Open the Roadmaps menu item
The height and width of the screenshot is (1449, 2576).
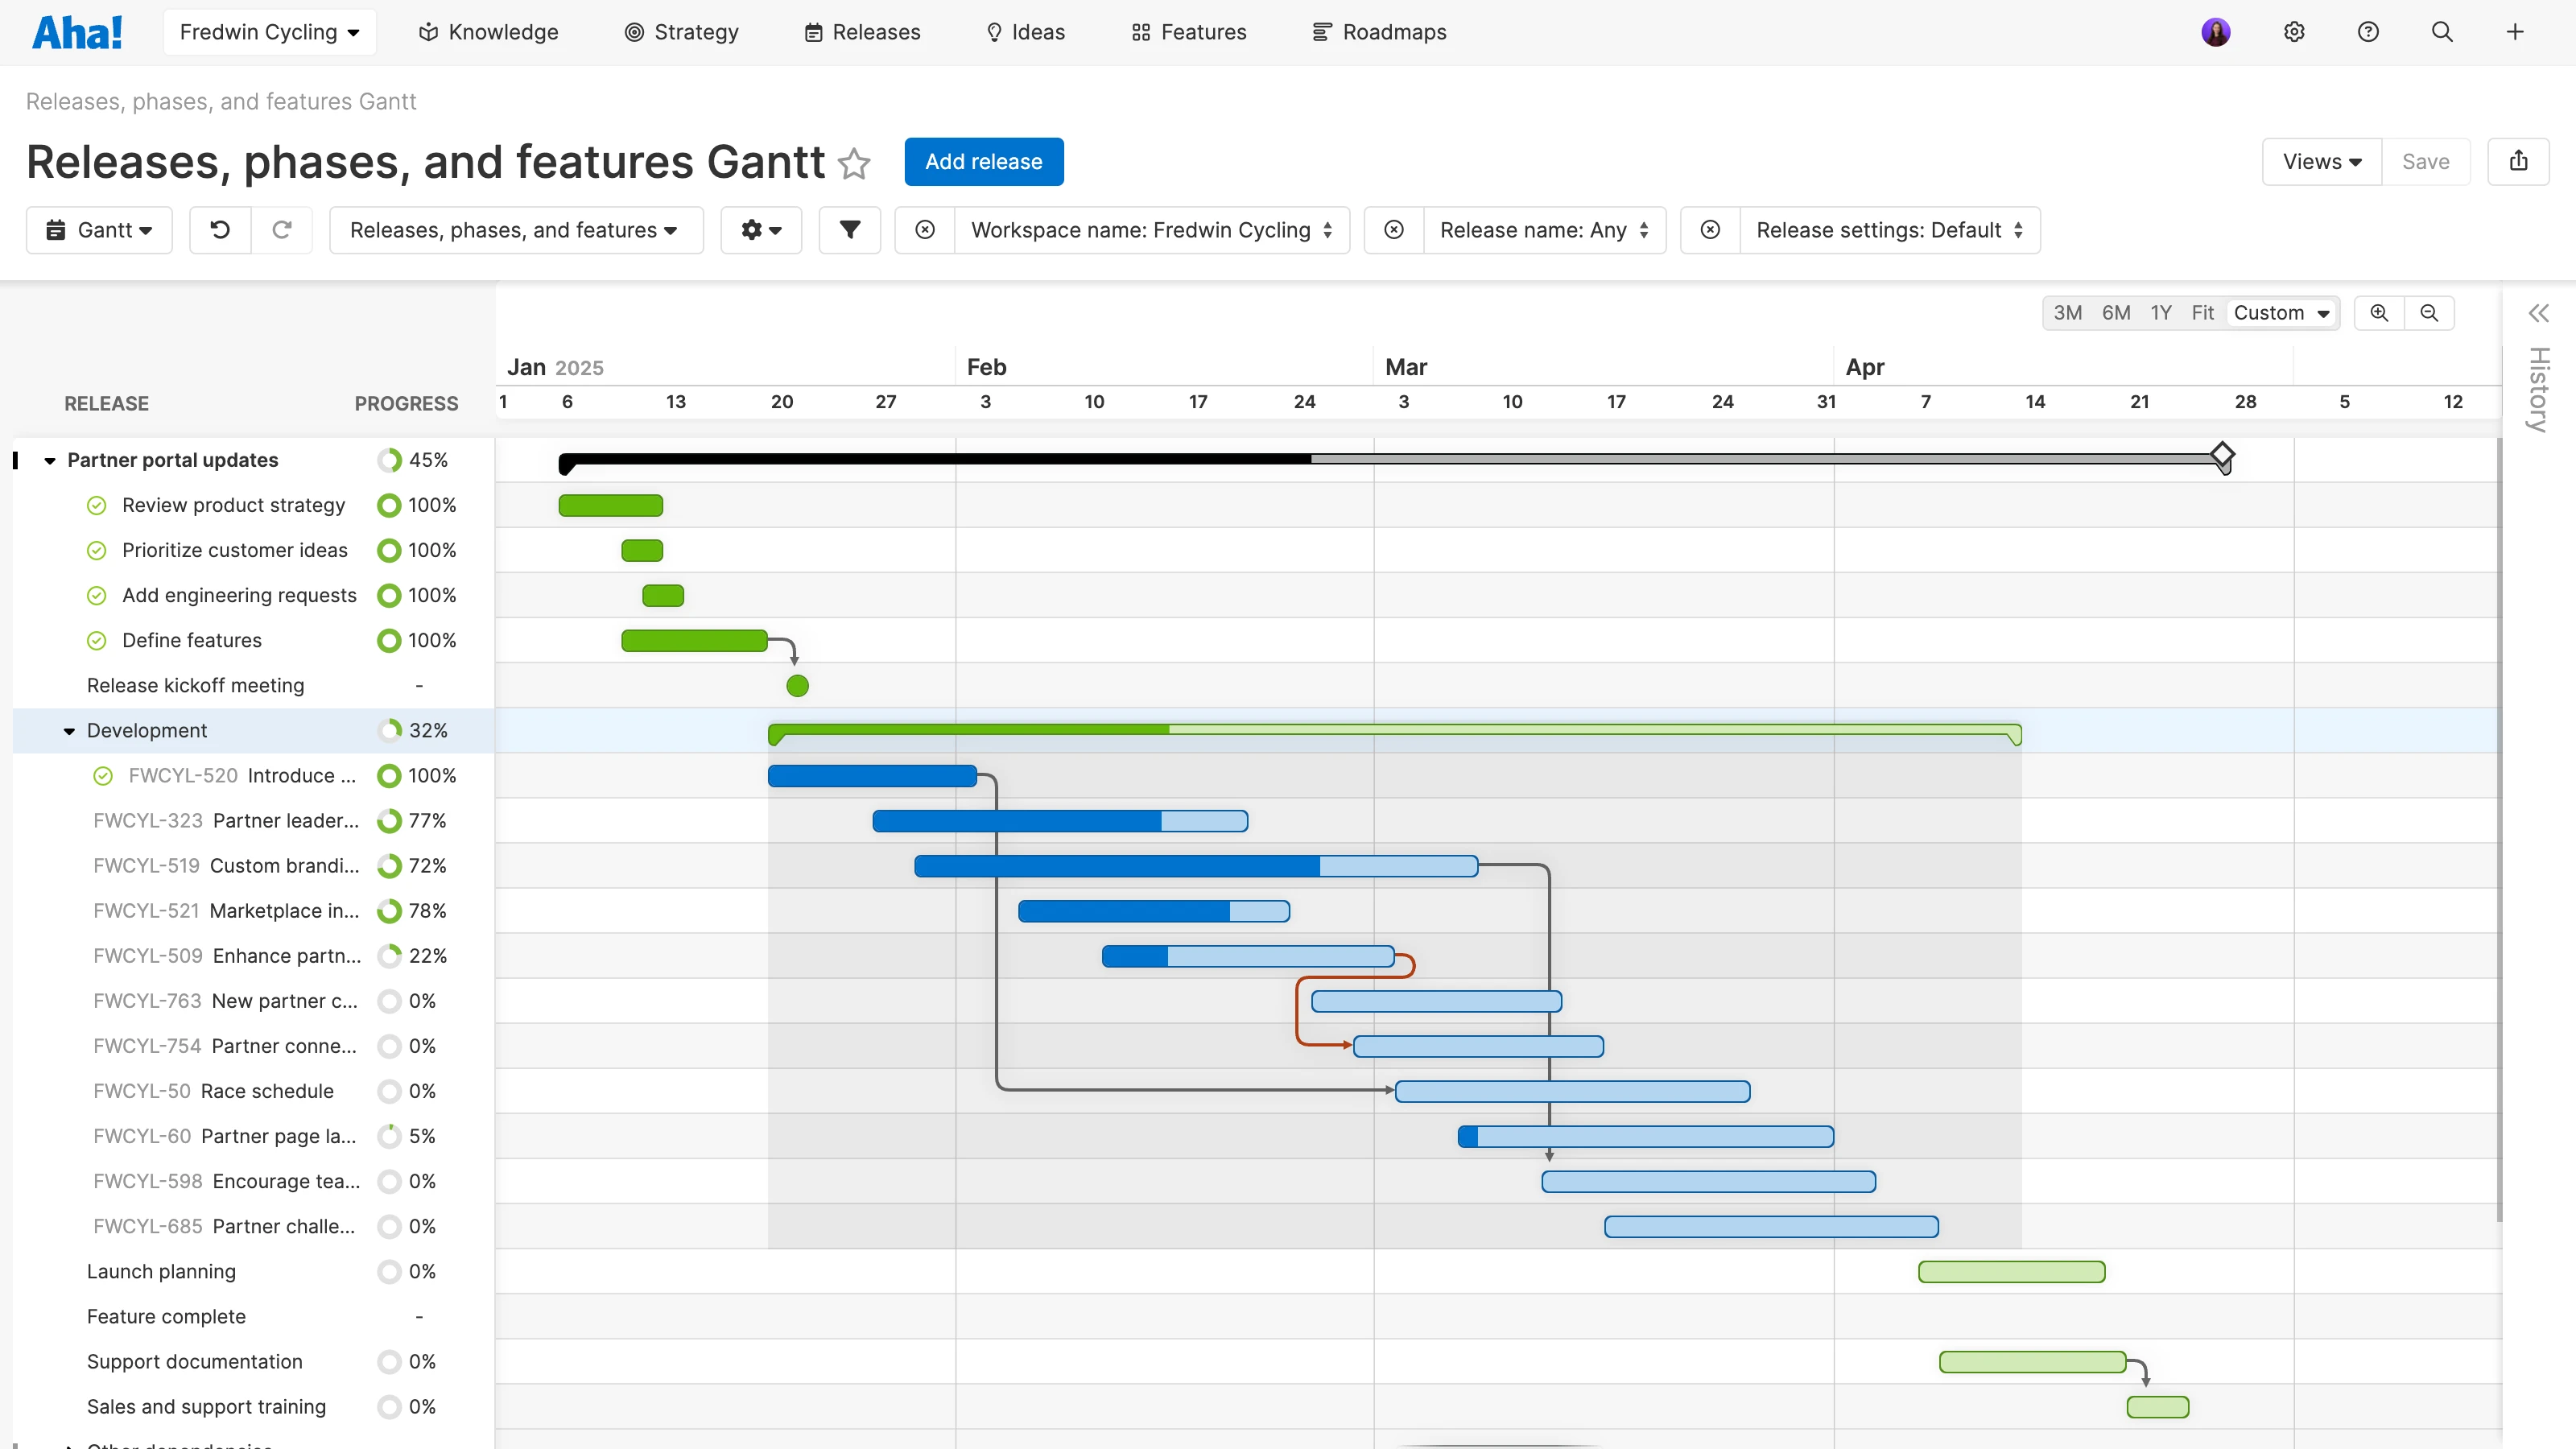pos(1379,31)
